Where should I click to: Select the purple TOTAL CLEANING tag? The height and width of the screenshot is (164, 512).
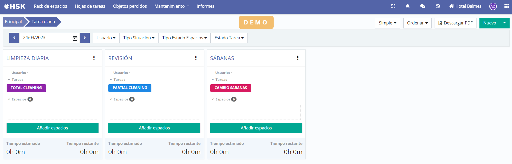(x=26, y=88)
